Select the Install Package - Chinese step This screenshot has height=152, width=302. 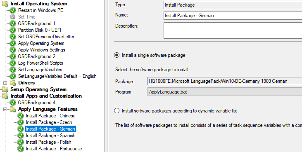click(x=51, y=116)
